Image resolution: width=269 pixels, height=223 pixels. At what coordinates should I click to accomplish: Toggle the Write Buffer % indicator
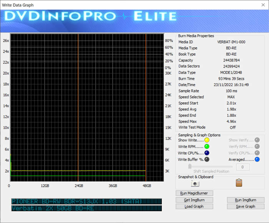[207, 159]
